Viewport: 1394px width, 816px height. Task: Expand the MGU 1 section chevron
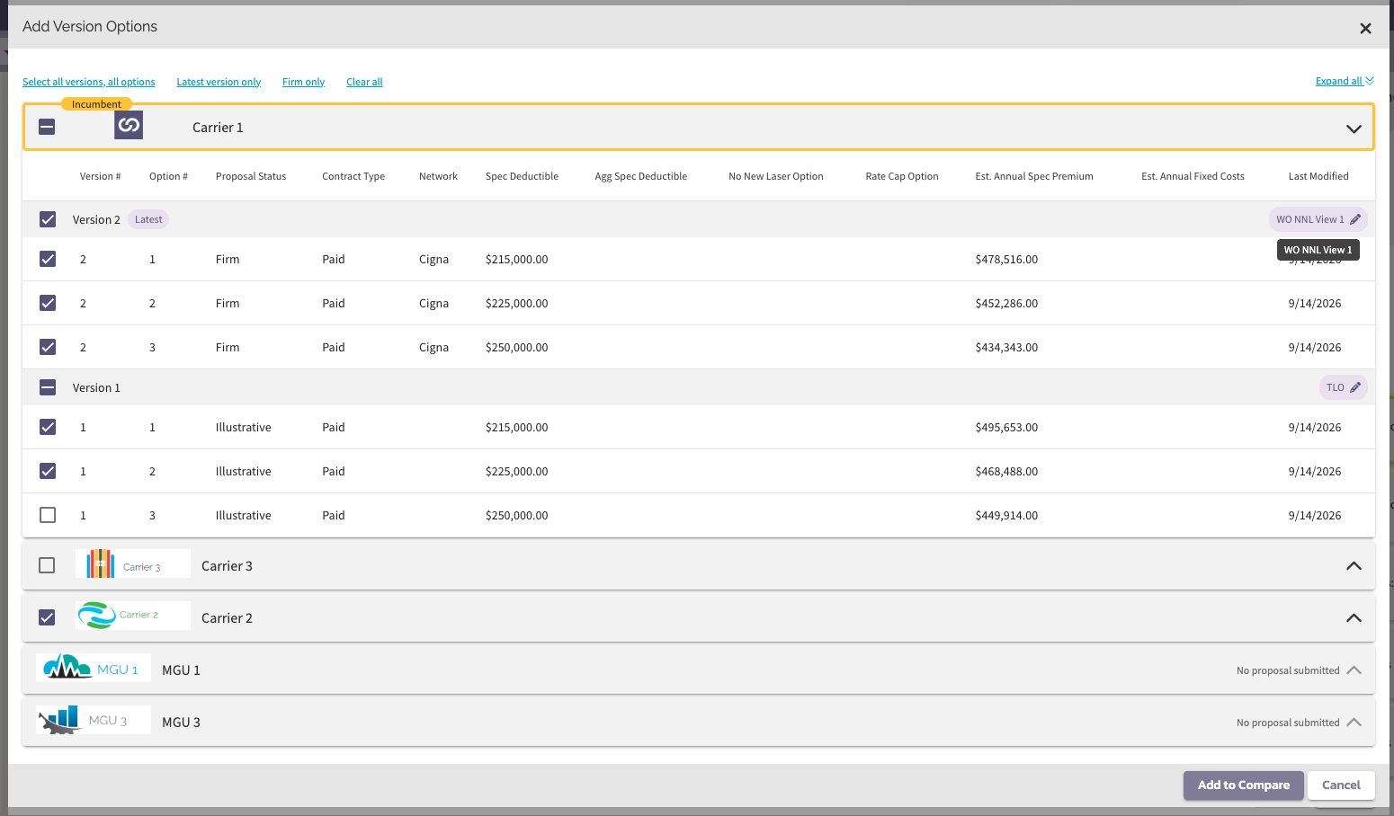click(x=1354, y=670)
